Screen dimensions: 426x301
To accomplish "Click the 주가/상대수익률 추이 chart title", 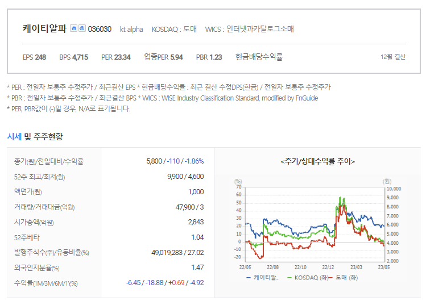I will (317, 162).
